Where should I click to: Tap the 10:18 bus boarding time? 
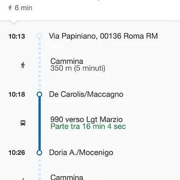[x=17, y=94]
